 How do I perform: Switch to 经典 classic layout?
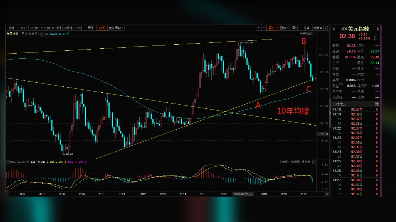[x=307, y=28]
